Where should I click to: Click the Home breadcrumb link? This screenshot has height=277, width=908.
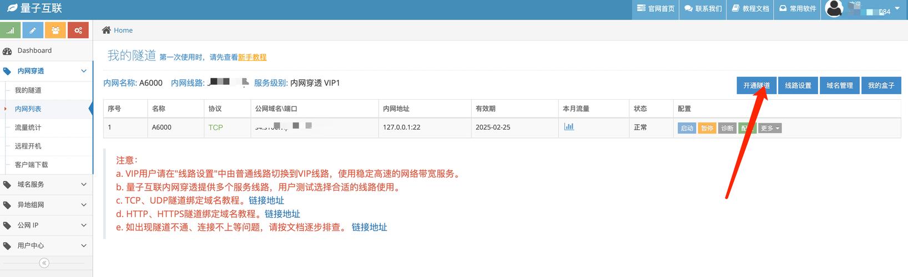[123, 30]
